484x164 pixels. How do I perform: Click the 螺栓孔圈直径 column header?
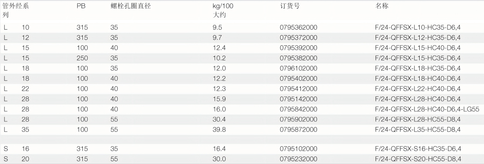130,6
